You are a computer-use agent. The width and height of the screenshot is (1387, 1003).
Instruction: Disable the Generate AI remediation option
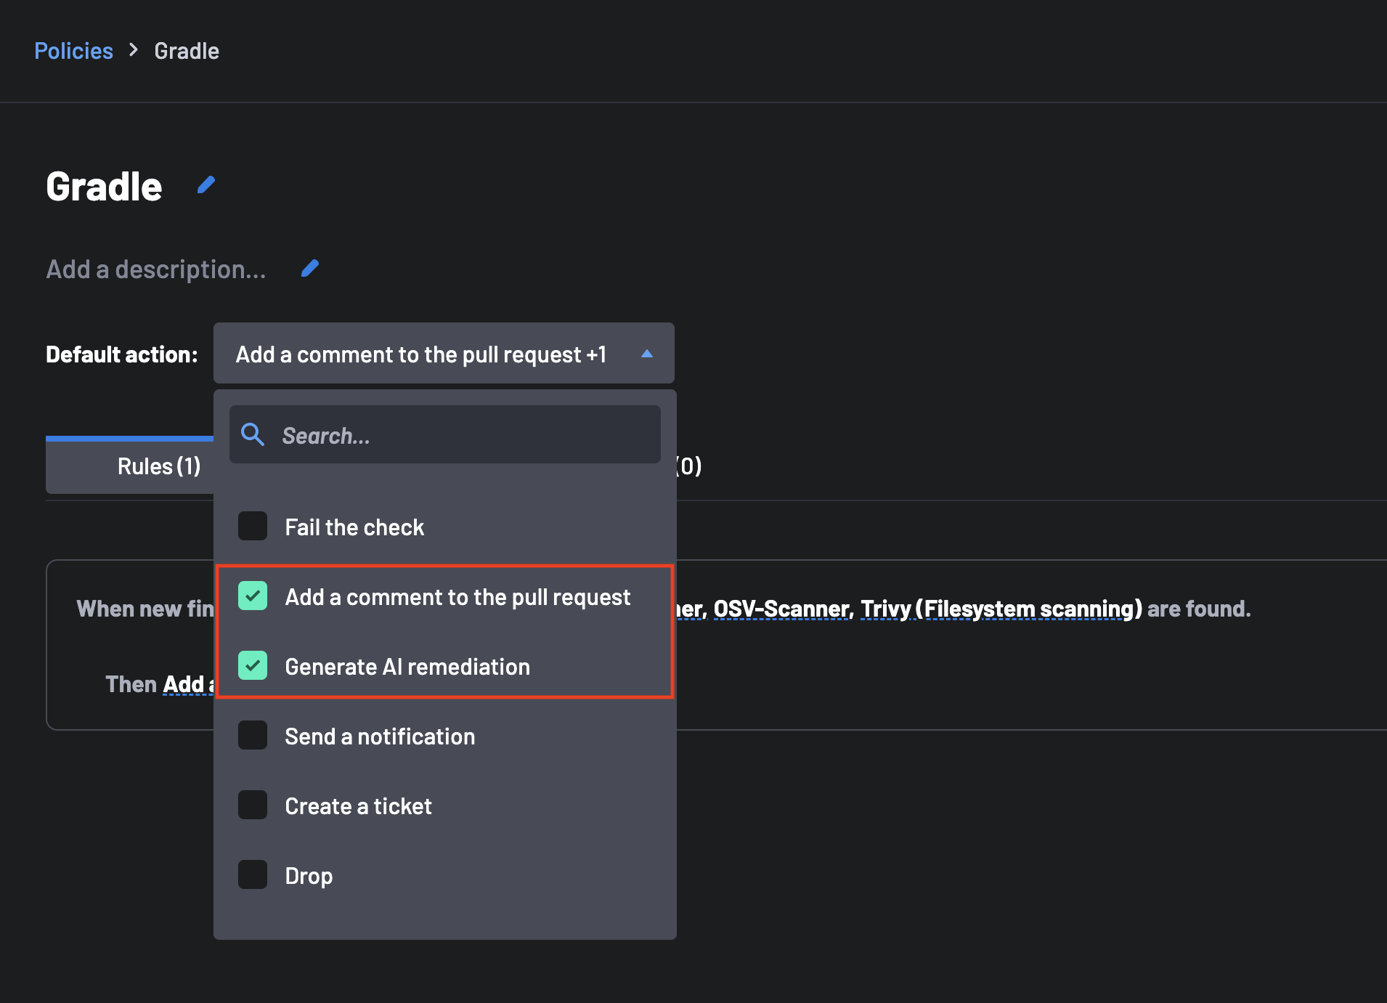coord(253,666)
